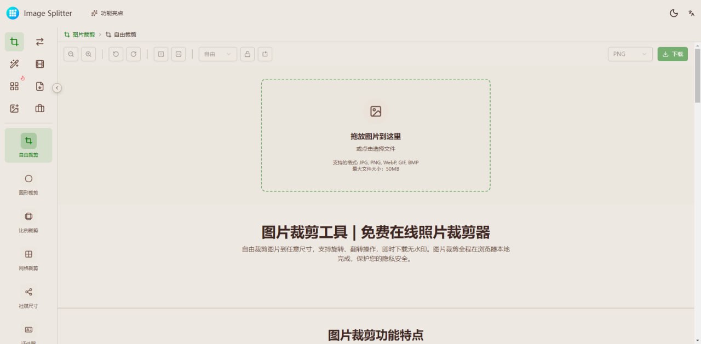Screen dimensions: 701x344
Task: Open the film strip tools category
Action: click(x=40, y=64)
